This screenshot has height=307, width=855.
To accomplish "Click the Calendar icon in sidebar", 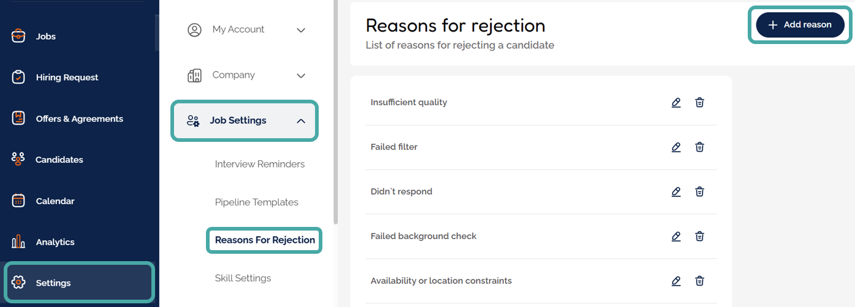I will coord(18,201).
